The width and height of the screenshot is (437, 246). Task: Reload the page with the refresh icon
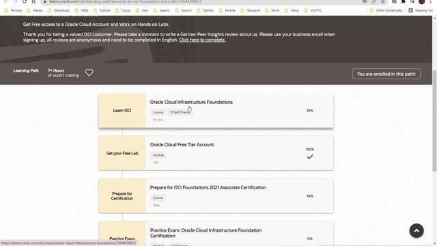point(25,1)
